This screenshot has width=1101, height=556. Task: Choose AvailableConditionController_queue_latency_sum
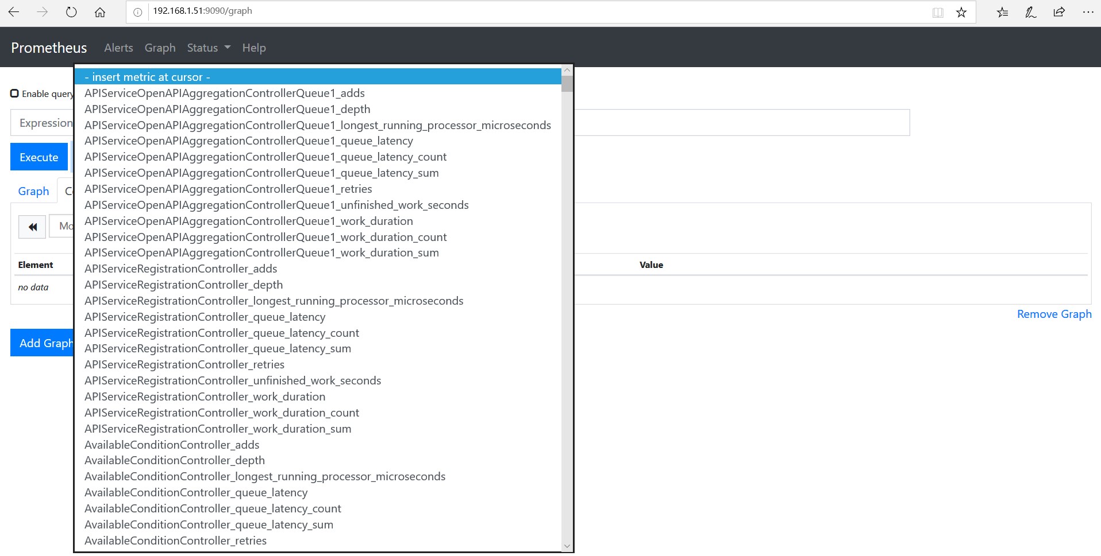click(x=318, y=524)
